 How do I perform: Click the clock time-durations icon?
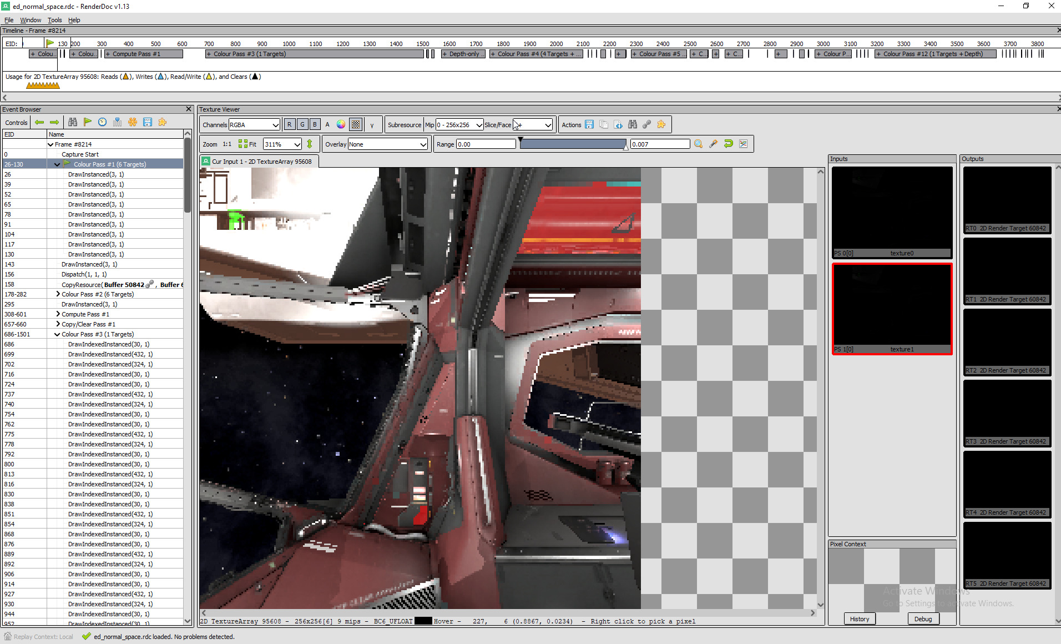tap(103, 122)
